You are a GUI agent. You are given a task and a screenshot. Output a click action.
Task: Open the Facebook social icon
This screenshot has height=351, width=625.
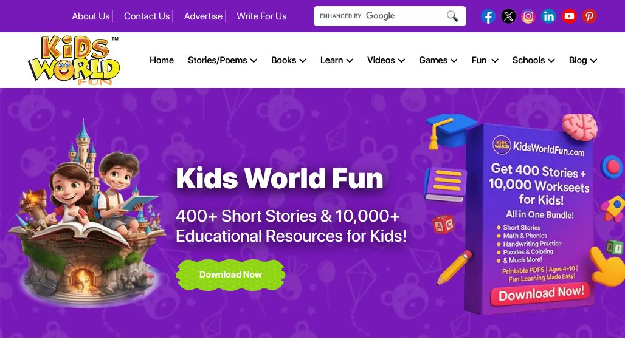(488, 16)
